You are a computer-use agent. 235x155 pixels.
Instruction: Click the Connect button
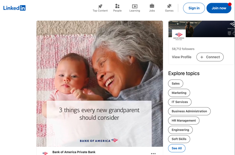click(210, 57)
